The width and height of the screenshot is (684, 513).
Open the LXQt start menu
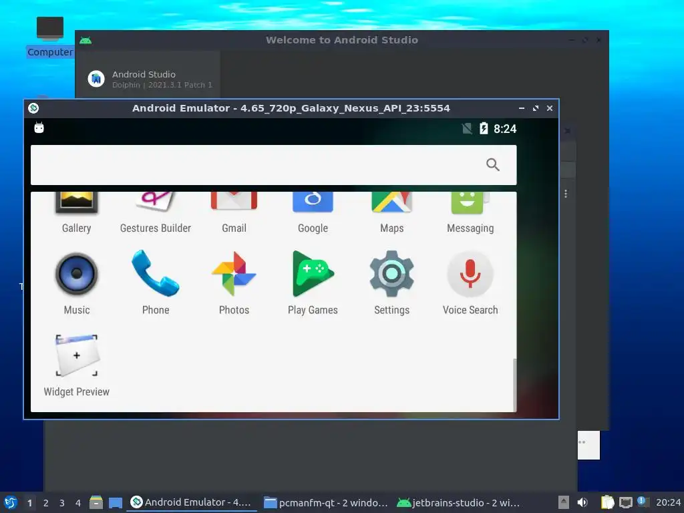(x=11, y=502)
